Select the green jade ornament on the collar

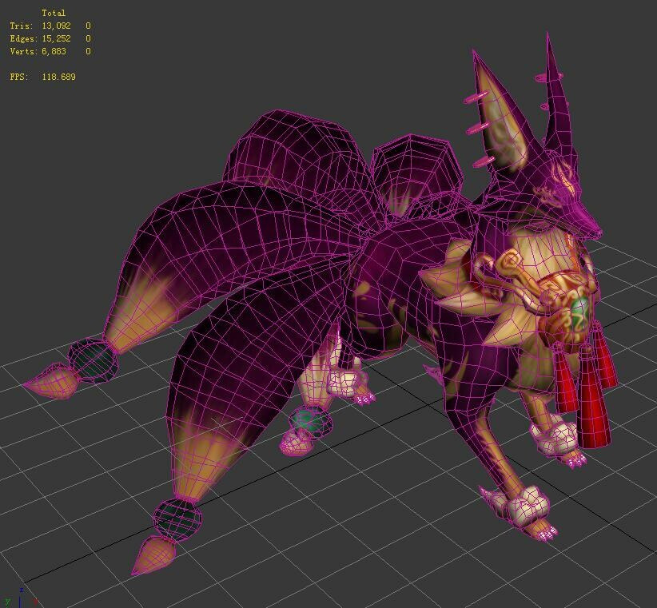577,306
